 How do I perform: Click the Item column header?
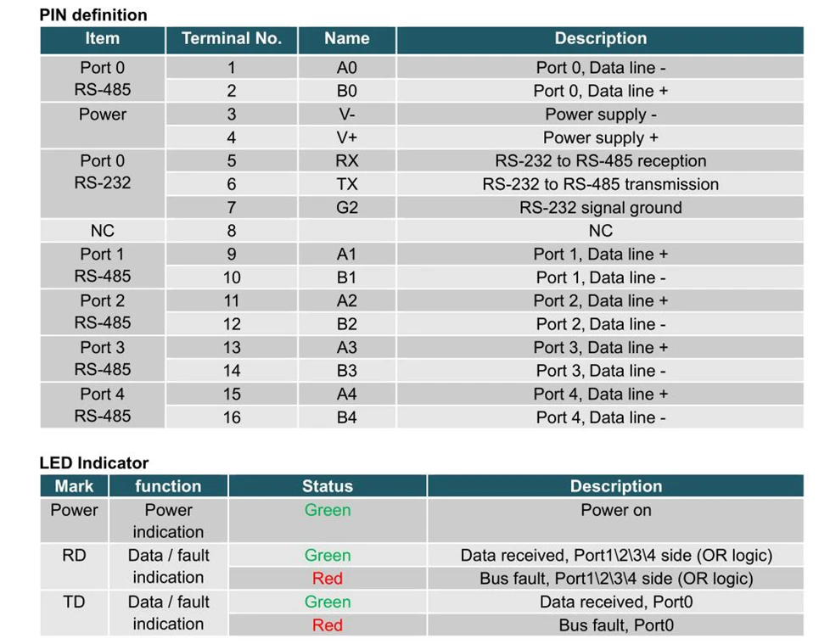(x=102, y=39)
